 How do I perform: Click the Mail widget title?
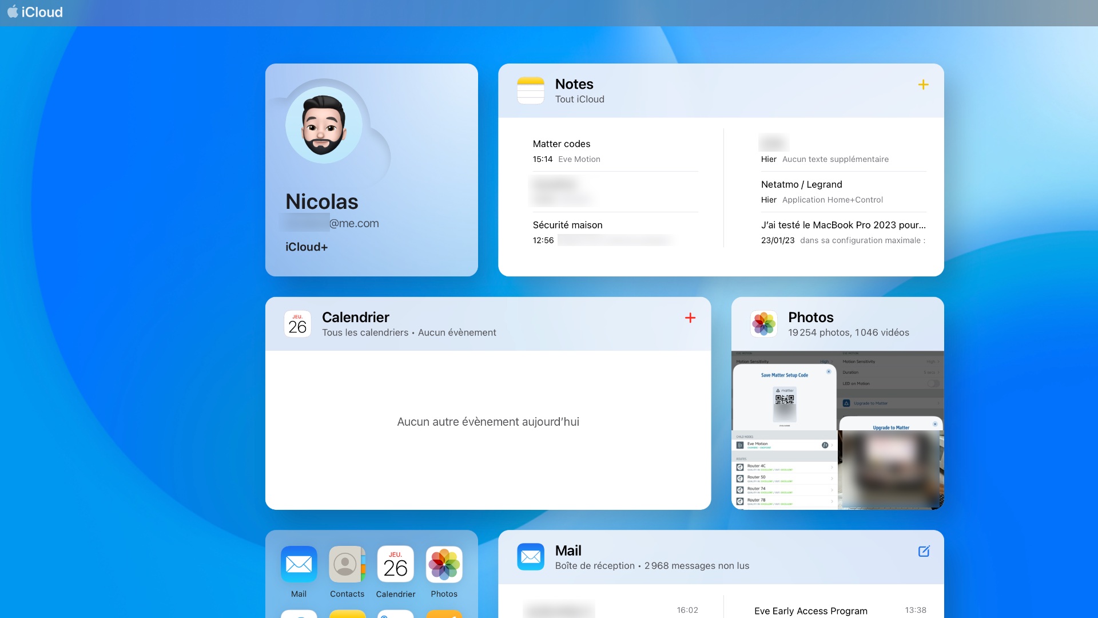(568, 550)
